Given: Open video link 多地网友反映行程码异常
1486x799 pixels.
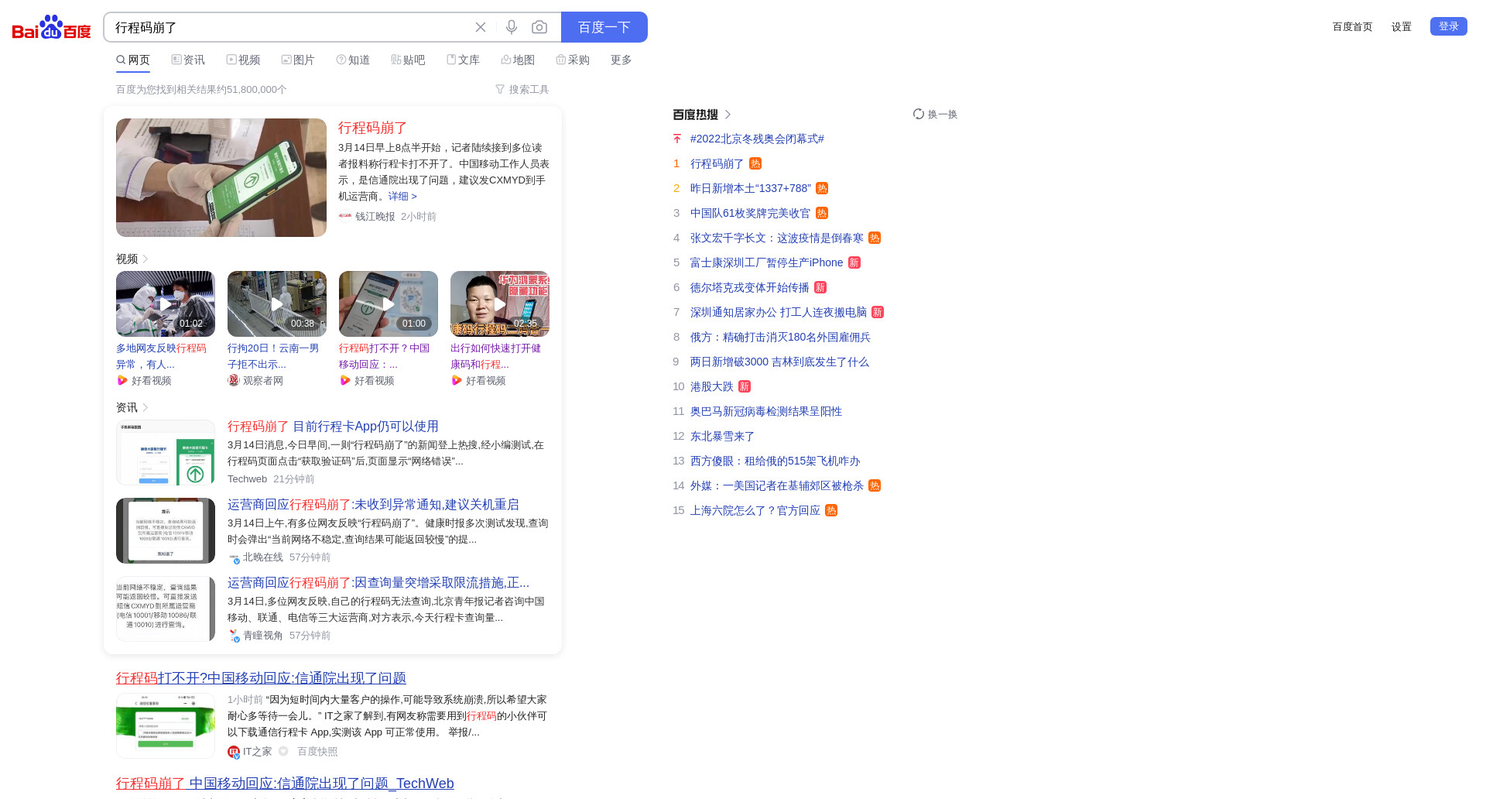Looking at the screenshot, I should click(161, 356).
